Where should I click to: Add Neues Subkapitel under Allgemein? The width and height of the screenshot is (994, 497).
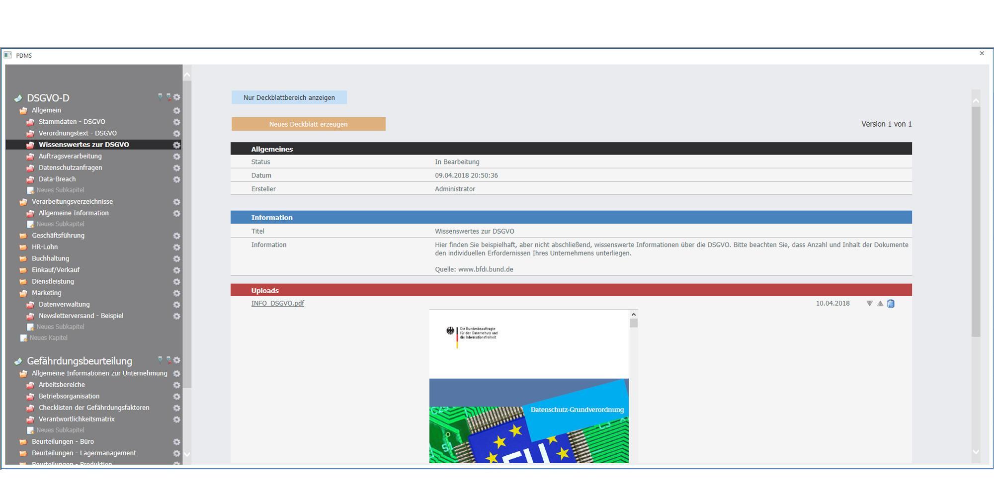[x=60, y=190]
